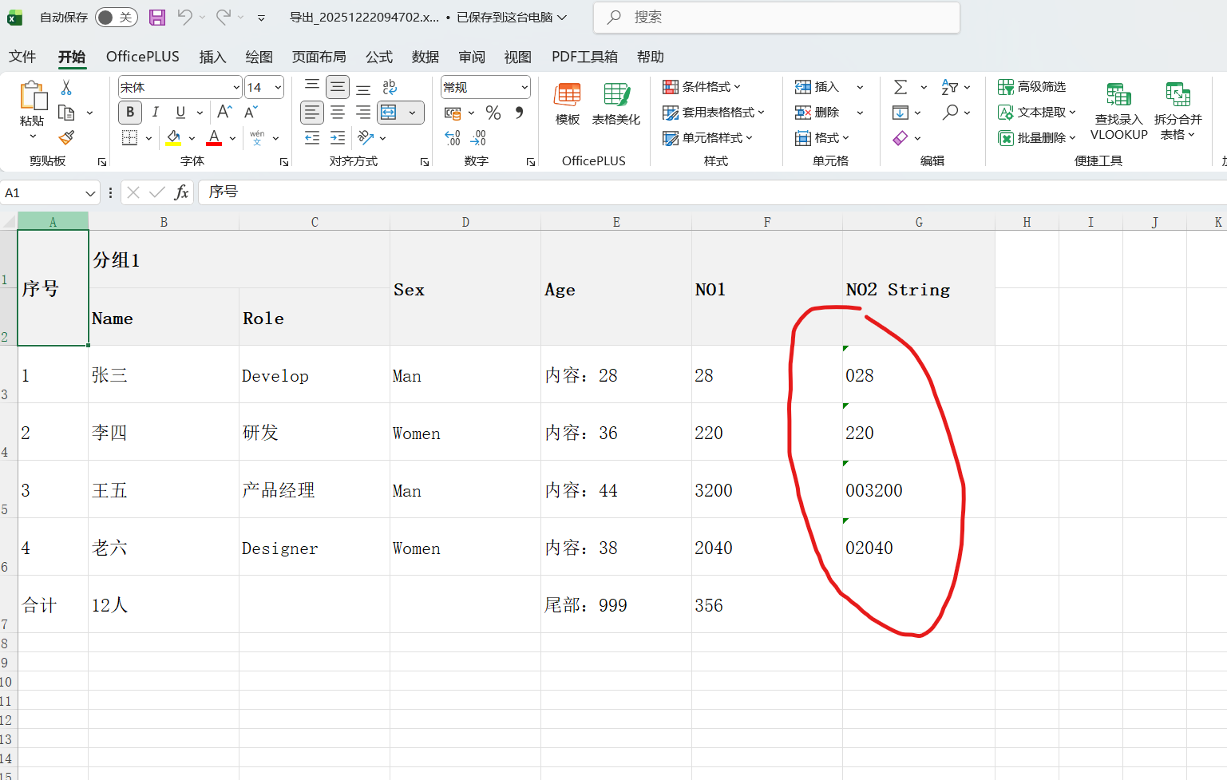Click the 拆分合并表格 button
1227x780 pixels.
(1178, 111)
